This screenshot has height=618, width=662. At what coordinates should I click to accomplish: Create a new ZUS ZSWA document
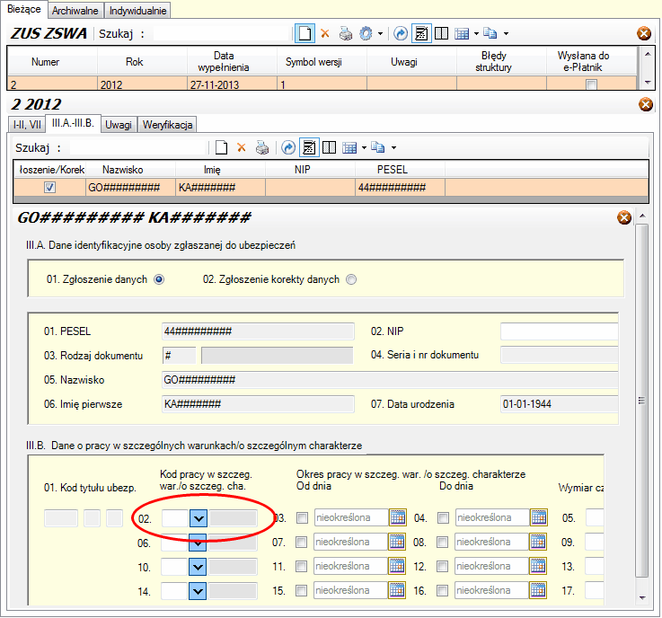[x=305, y=33]
